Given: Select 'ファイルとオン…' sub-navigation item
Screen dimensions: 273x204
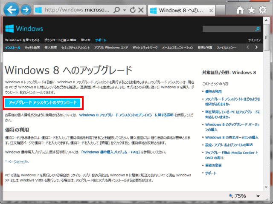Looking at the screenshot, I should 227,48.
